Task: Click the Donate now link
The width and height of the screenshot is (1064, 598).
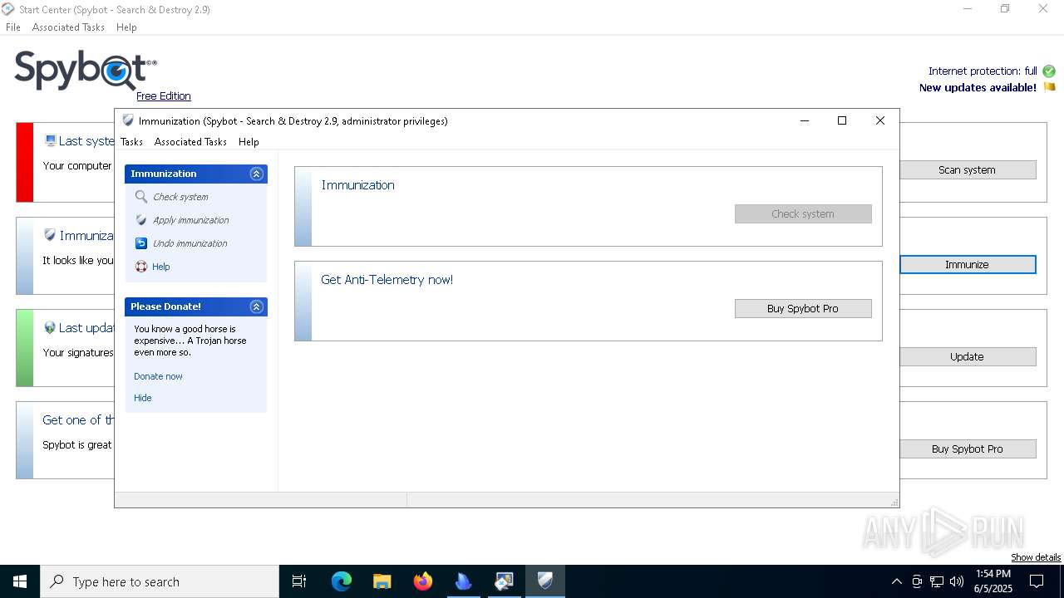Action: tap(158, 376)
